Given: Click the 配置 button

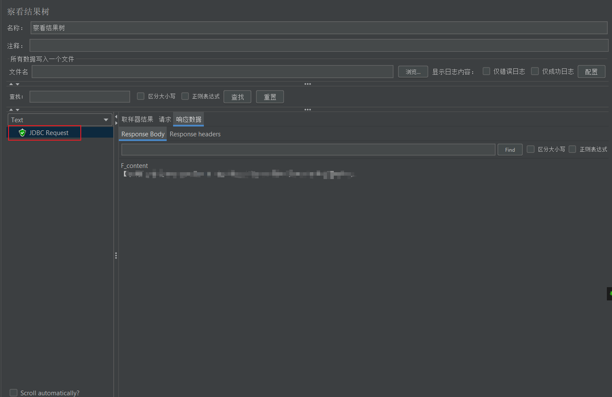Looking at the screenshot, I should pyautogui.click(x=591, y=72).
